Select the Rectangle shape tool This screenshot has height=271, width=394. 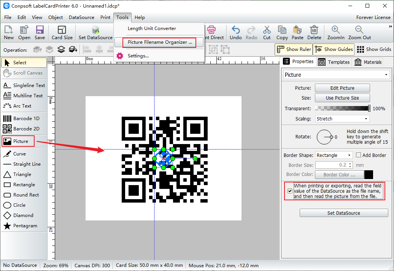coord(24,185)
